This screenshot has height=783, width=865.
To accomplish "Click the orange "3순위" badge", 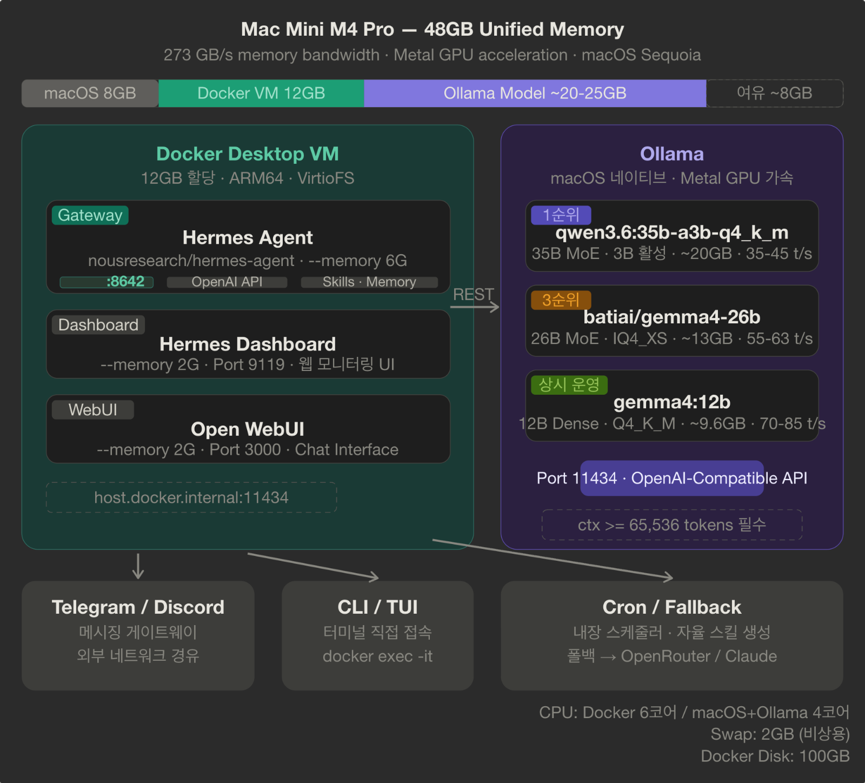I will 561,300.
